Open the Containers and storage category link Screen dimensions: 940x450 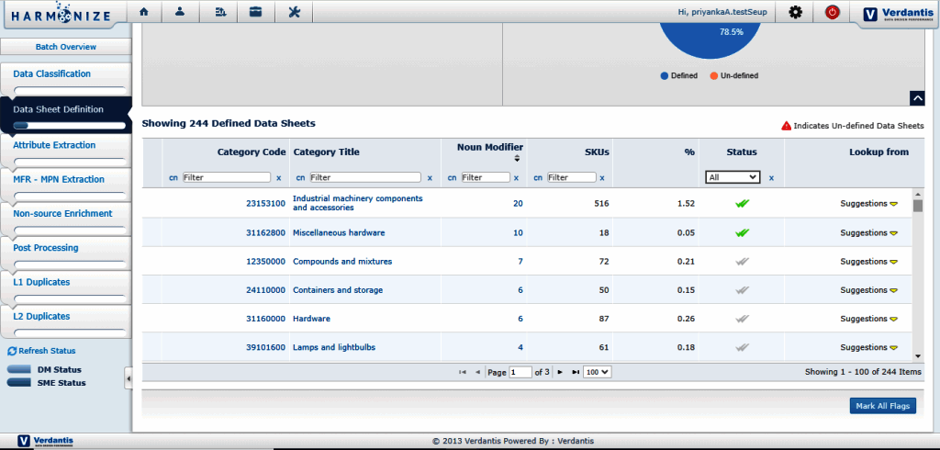coord(337,290)
